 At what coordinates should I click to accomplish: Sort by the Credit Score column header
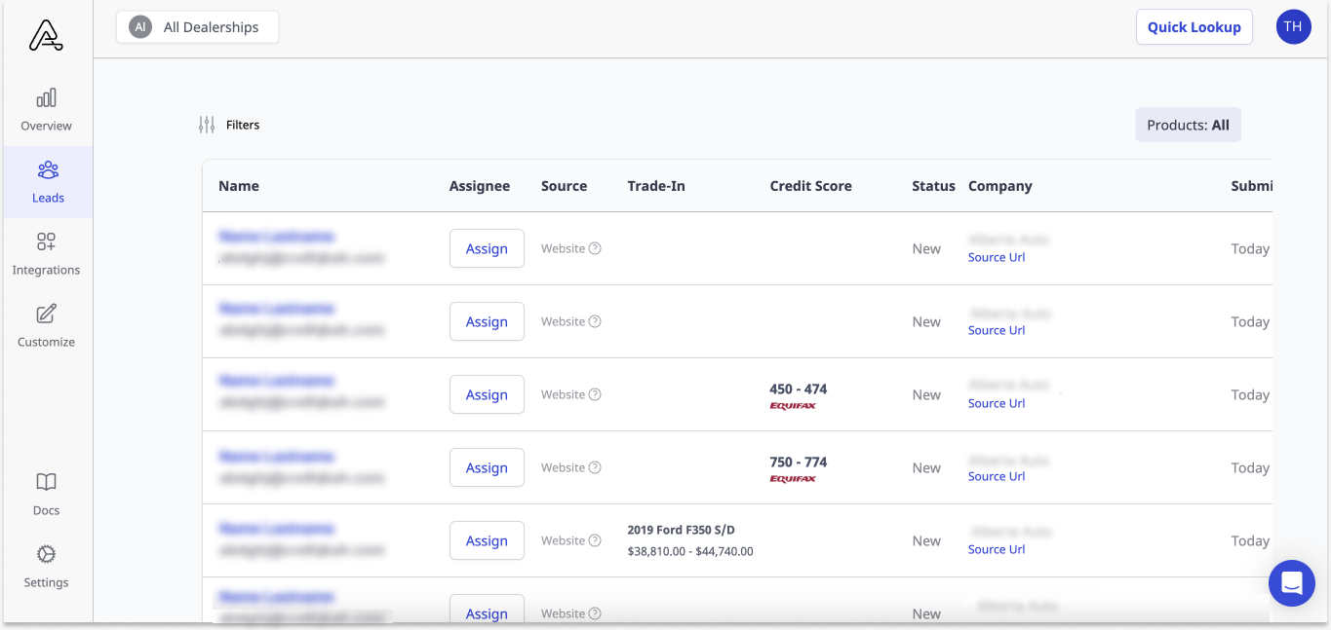(x=810, y=186)
